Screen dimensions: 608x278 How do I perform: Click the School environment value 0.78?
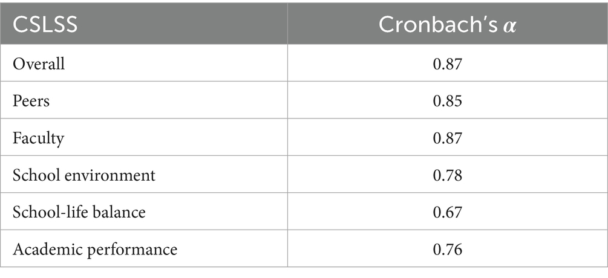click(448, 175)
